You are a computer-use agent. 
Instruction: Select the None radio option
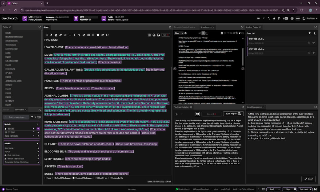[x=45, y=178]
